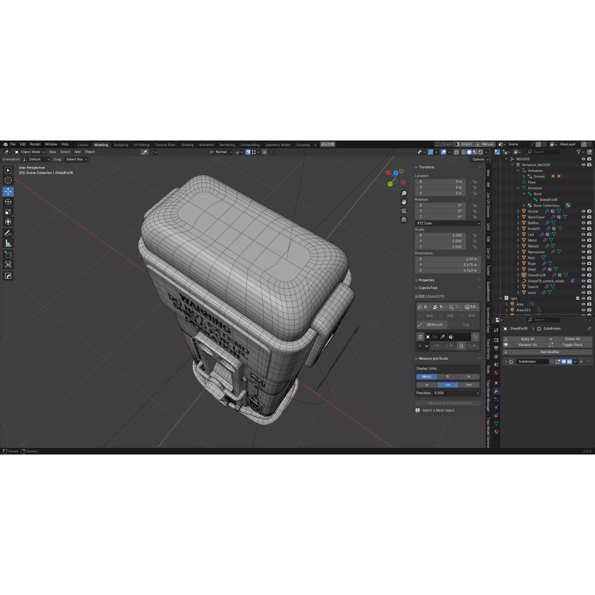Switch to the UV Editing workspace tab
595x595 pixels.
click(x=142, y=145)
